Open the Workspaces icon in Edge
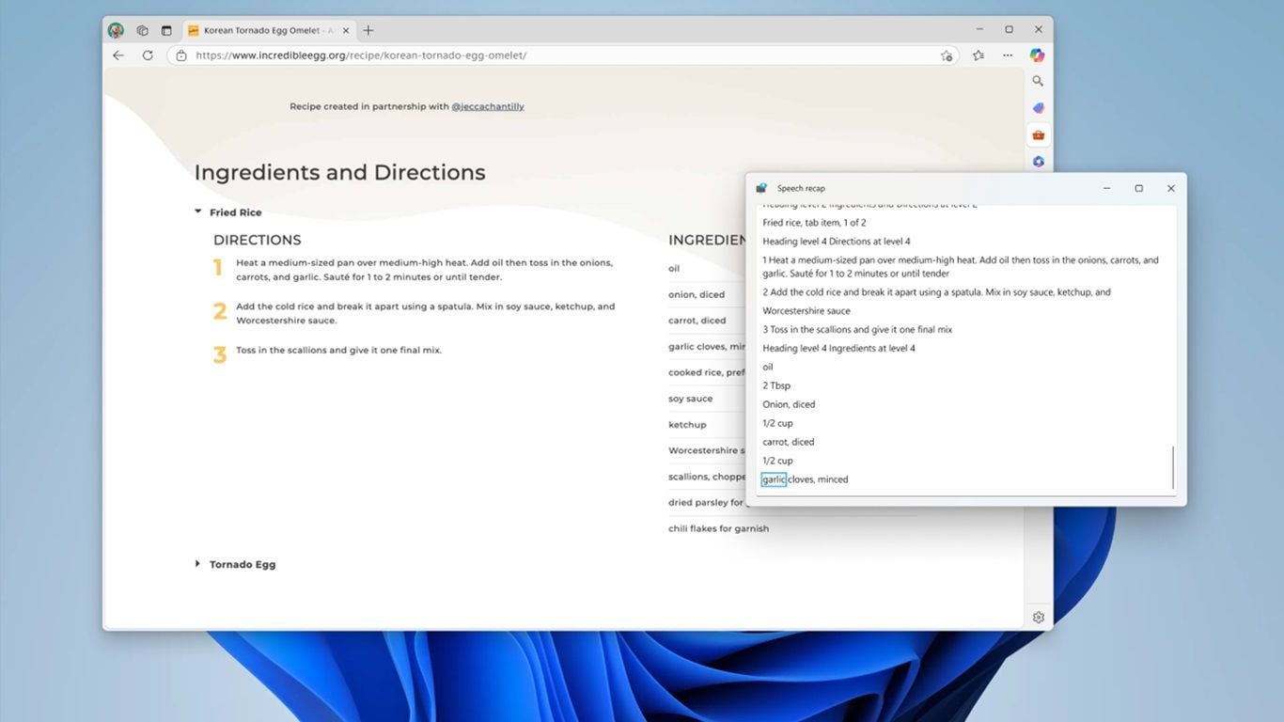The image size is (1284, 722). [x=142, y=30]
